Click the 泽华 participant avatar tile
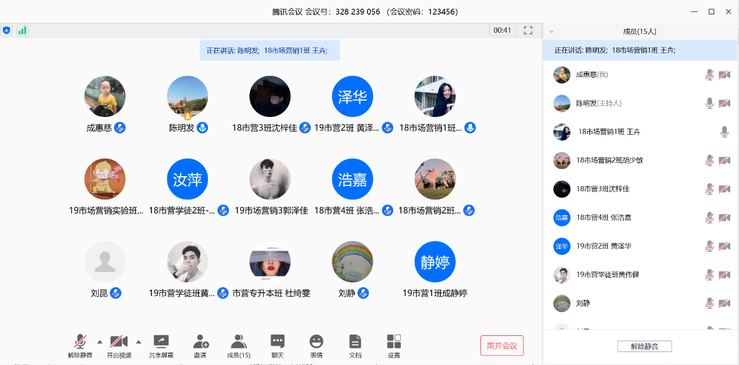 pyautogui.click(x=352, y=97)
